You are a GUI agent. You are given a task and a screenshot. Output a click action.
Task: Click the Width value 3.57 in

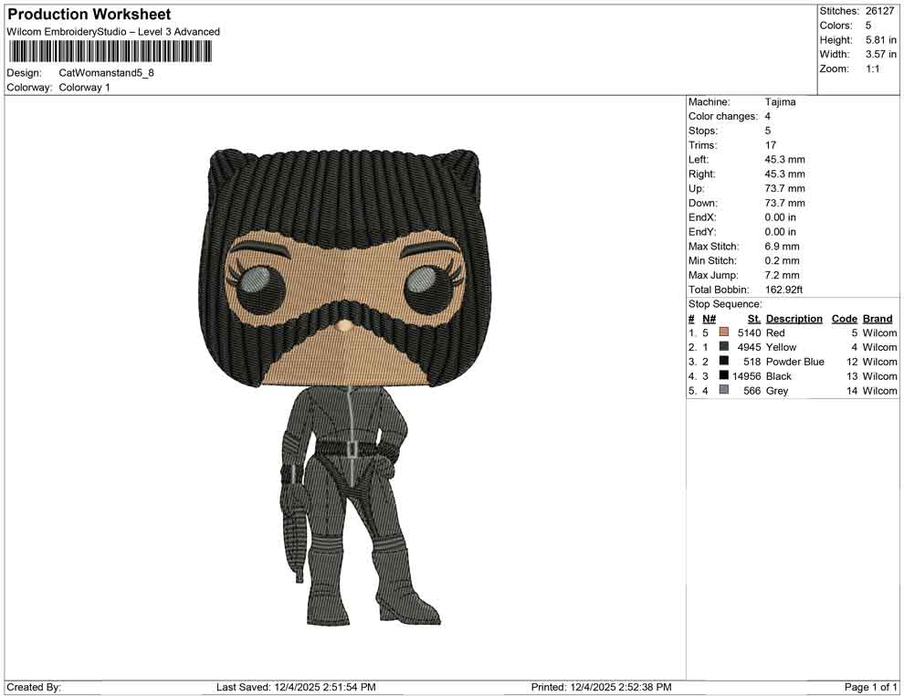[880, 54]
